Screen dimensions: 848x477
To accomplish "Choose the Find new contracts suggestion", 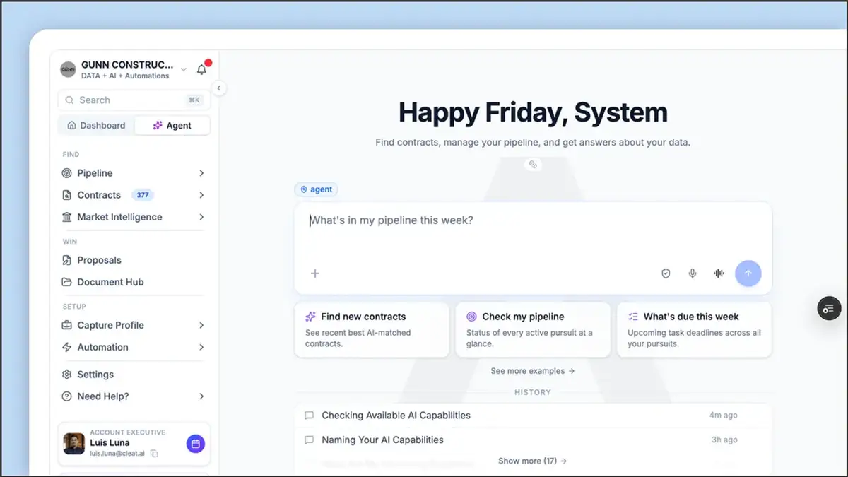I will (372, 330).
